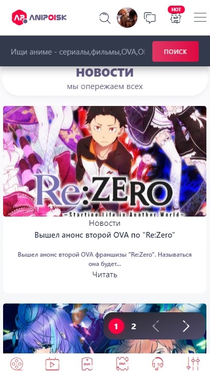Open the chat messages icon
The height and width of the screenshot is (375, 210).
[150, 17]
